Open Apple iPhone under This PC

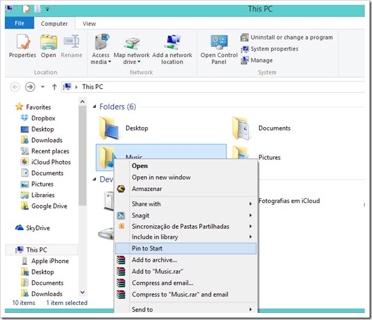[45, 261]
